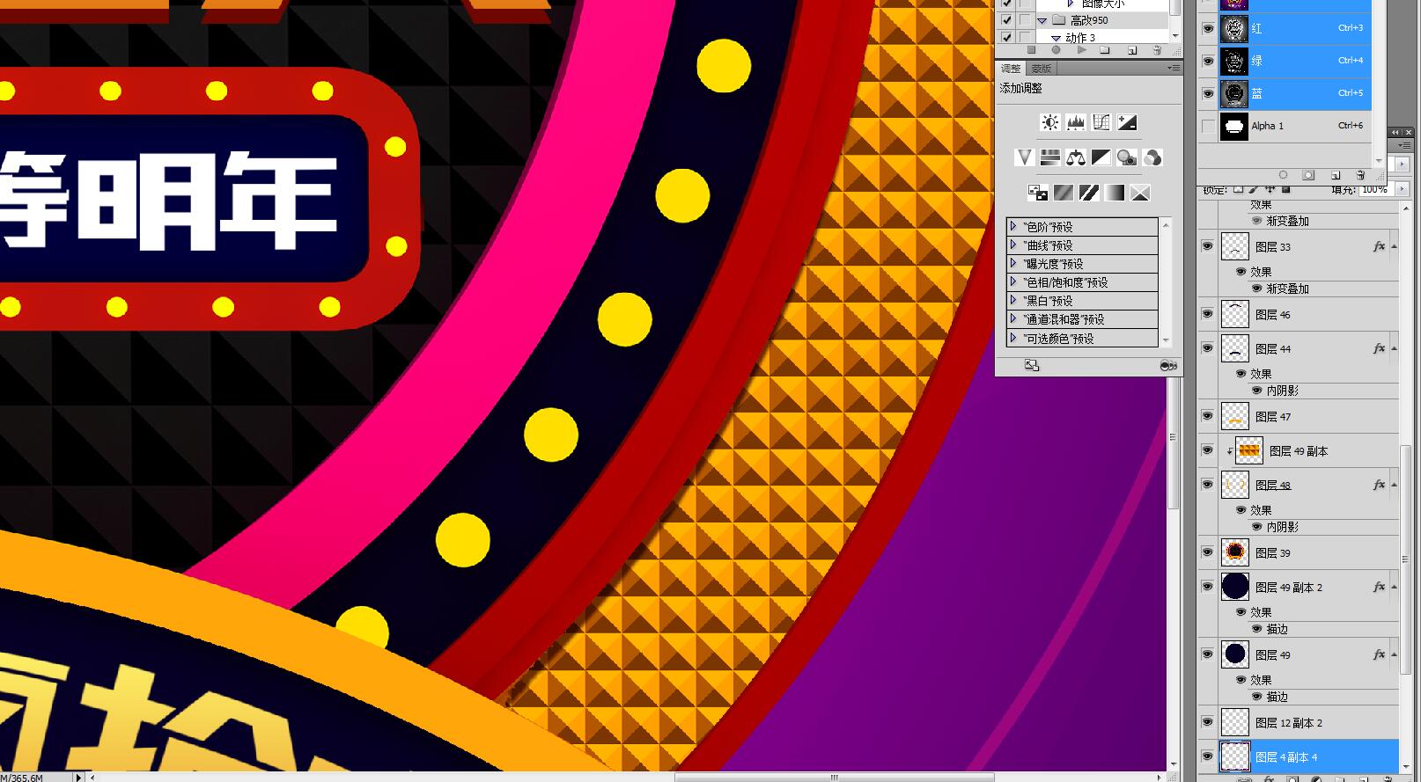Select layer 图层 47

click(1308, 417)
